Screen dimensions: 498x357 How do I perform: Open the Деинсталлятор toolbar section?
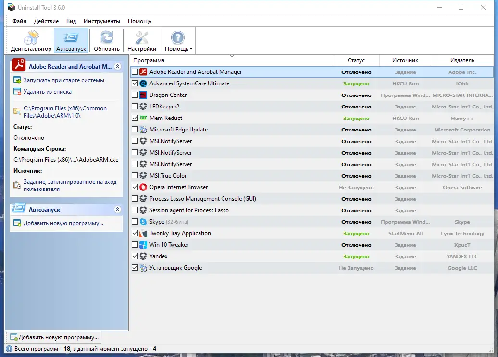point(31,41)
